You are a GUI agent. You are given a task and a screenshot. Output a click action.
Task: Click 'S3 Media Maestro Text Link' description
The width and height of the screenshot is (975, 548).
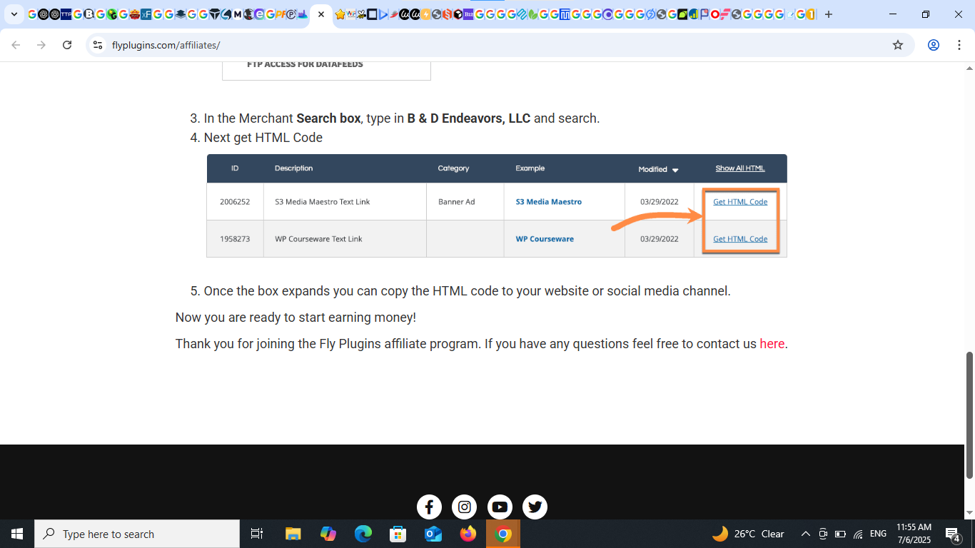pyautogui.click(x=322, y=202)
